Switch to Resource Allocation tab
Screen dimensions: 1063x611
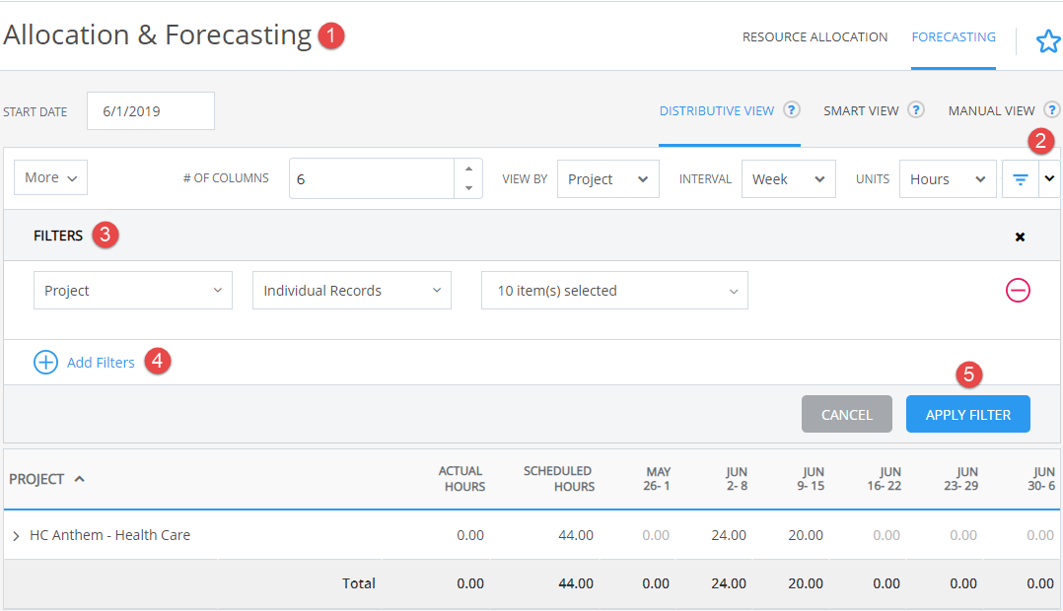pyautogui.click(x=815, y=37)
